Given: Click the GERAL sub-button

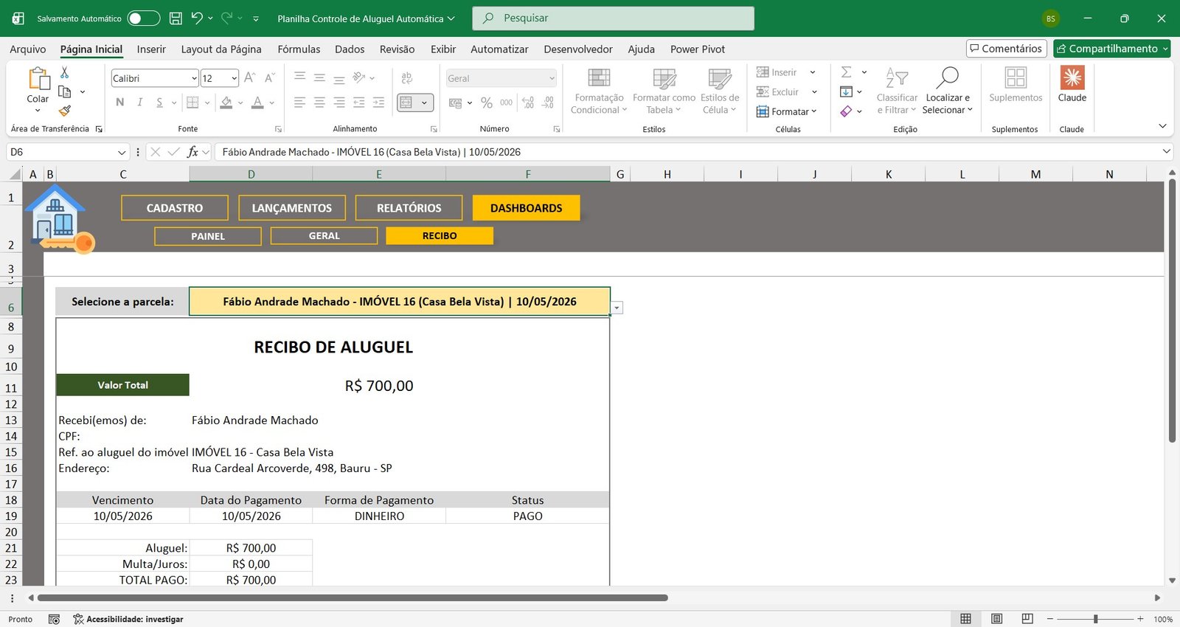Looking at the screenshot, I should click(324, 236).
